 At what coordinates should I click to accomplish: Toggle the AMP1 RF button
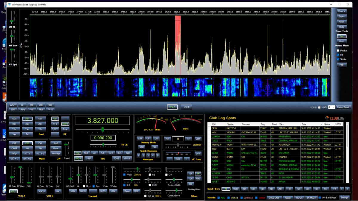65,124
